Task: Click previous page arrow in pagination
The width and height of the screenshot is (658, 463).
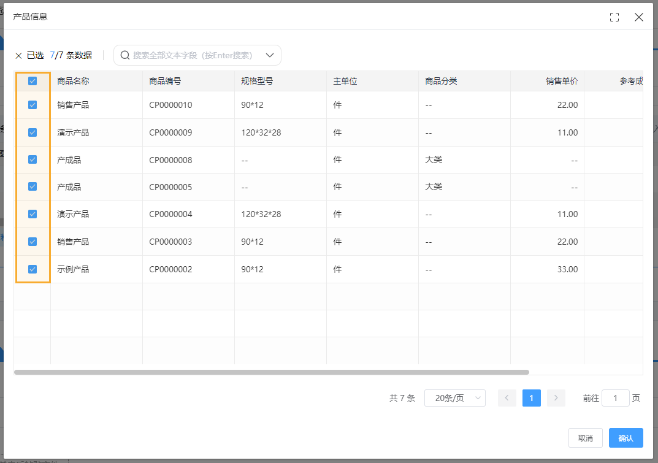Action: click(x=507, y=398)
